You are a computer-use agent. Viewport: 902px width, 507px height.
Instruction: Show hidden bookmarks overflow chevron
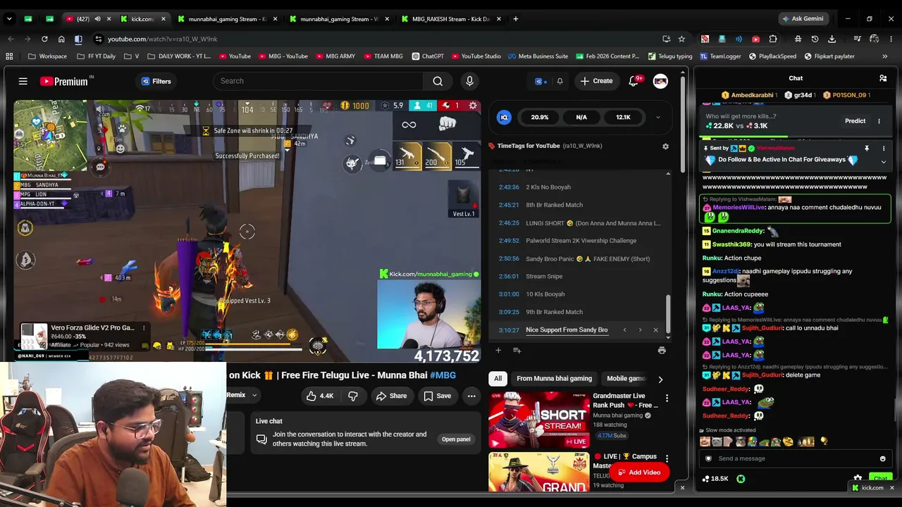(x=885, y=56)
